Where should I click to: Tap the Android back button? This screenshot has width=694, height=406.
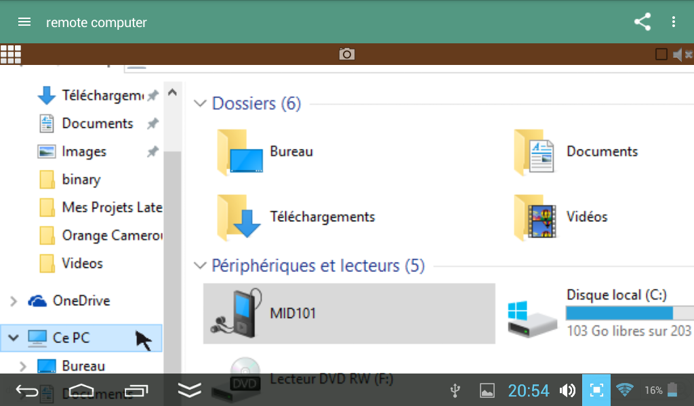pos(27,390)
